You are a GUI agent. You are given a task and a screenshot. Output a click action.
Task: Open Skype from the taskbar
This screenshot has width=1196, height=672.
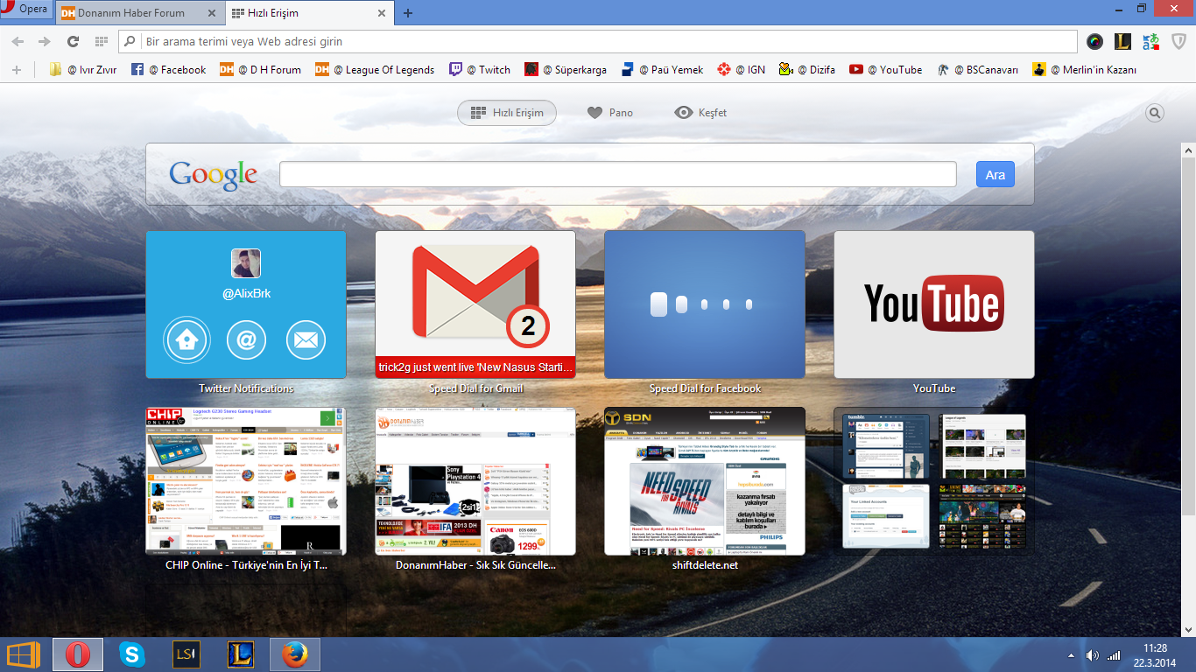[x=132, y=654]
